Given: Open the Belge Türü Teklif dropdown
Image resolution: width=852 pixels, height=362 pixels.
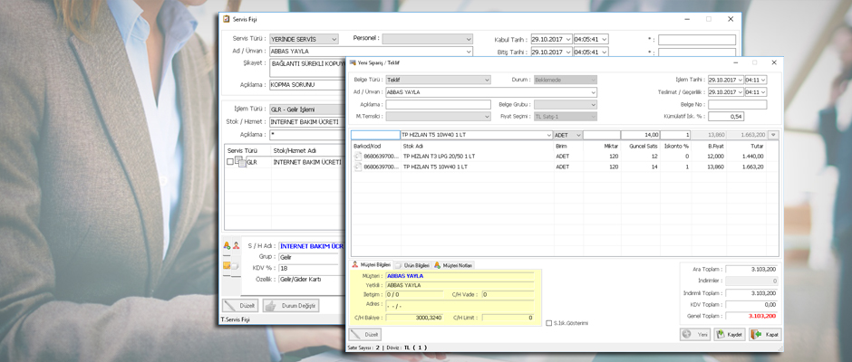Looking at the screenshot, I should click(x=487, y=80).
